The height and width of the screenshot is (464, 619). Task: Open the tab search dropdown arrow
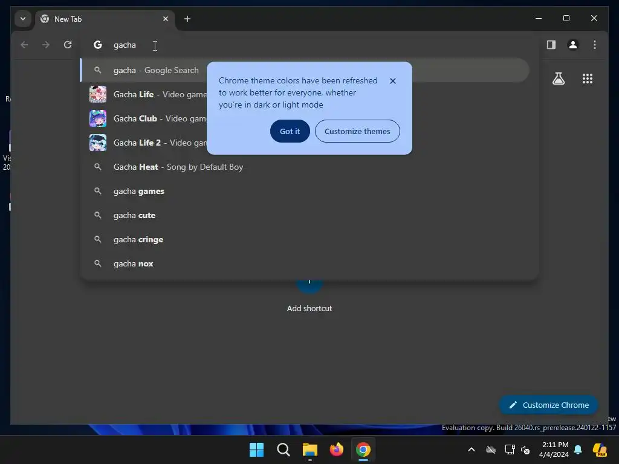pos(23,19)
